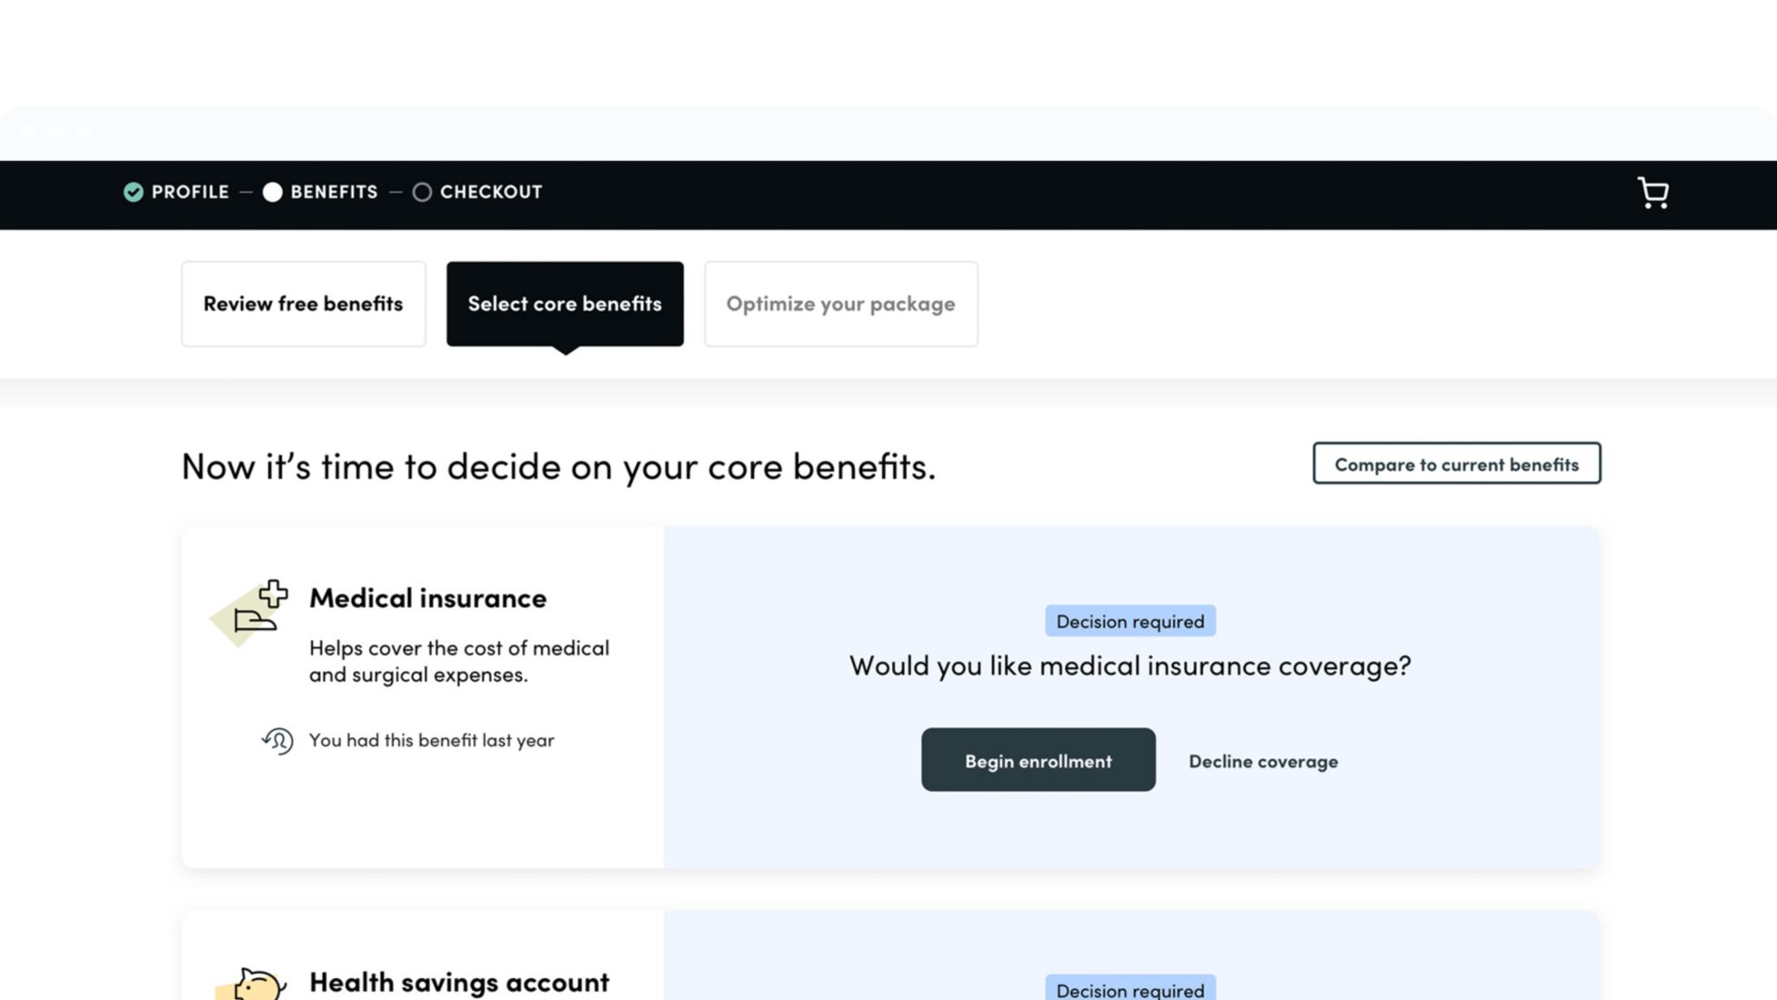Image resolution: width=1777 pixels, height=1000 pixels.
Task: Click the green Profile completed checkmark
Action: tap(134, 192)
